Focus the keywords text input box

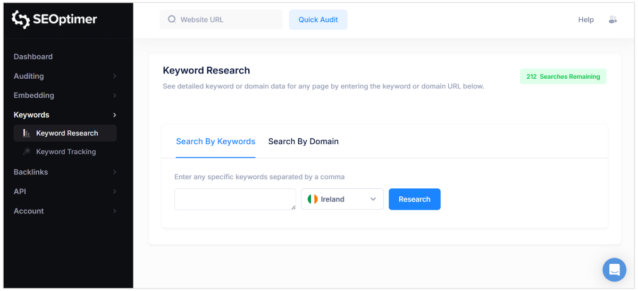pos(235,199)
